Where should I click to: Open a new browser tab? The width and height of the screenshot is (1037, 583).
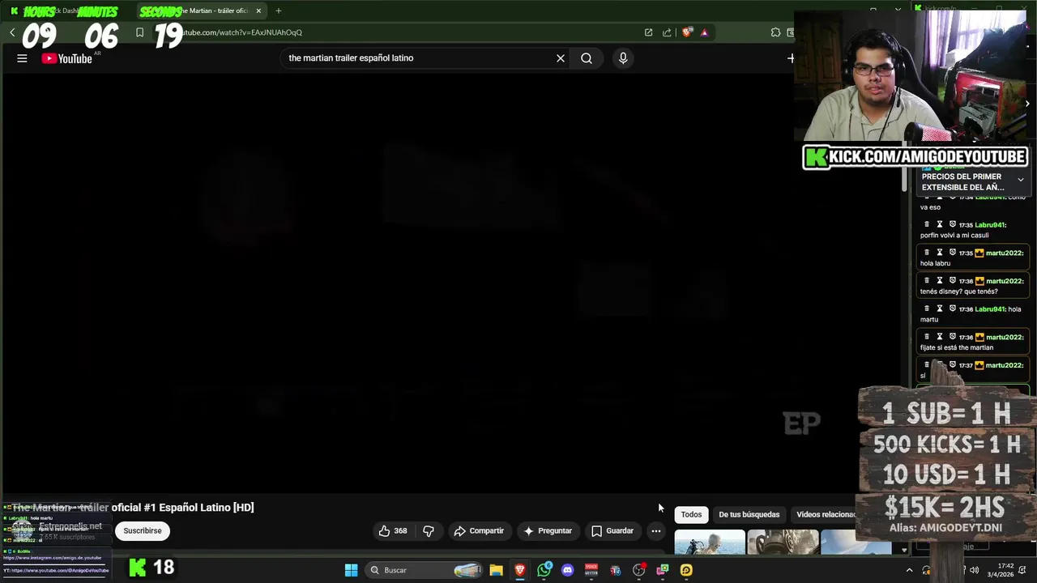coord(278,11)
